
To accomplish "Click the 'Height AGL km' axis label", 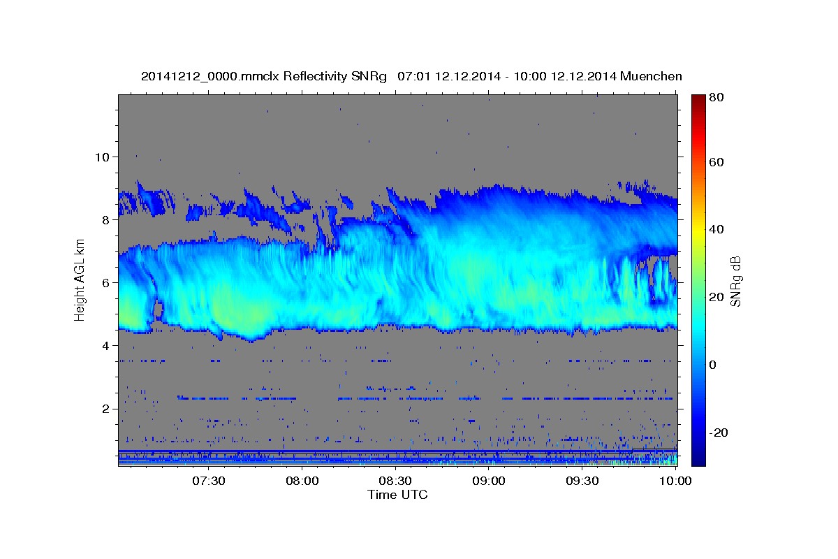I will point(79,281).
